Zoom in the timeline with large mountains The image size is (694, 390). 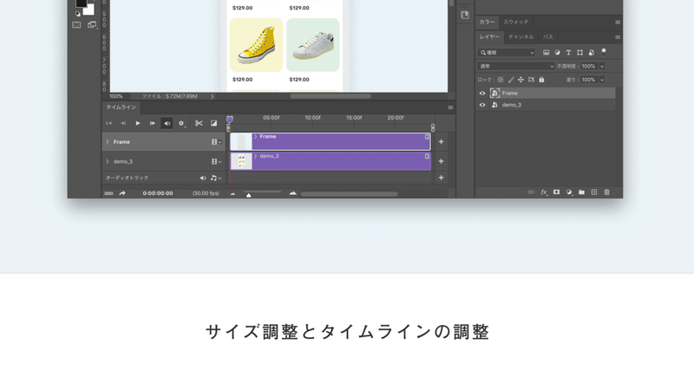point(292,193)
